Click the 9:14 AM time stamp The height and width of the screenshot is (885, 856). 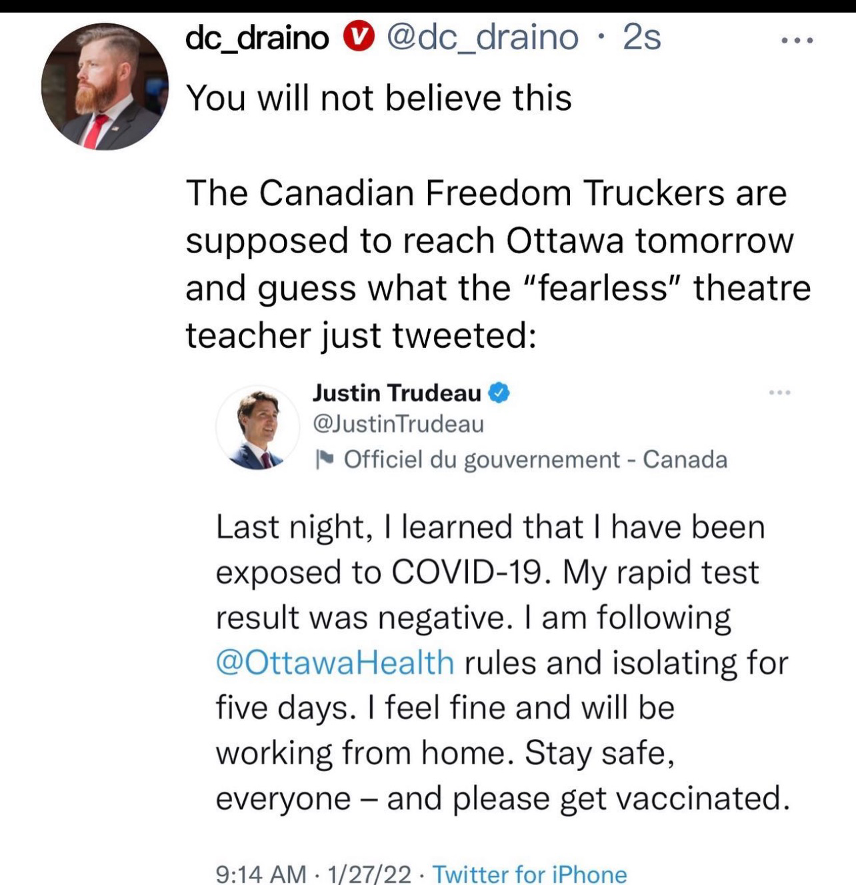pyautogui.click(x=261, y=874)
